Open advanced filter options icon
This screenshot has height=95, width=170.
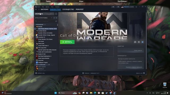coord(56,21)
